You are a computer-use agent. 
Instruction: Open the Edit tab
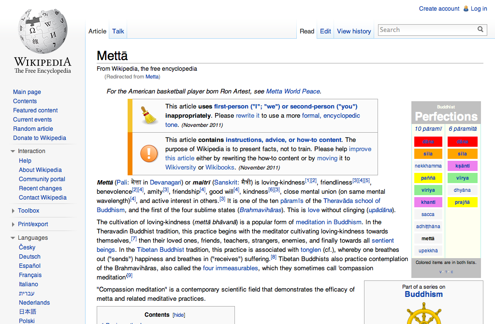tap(325, 31)
